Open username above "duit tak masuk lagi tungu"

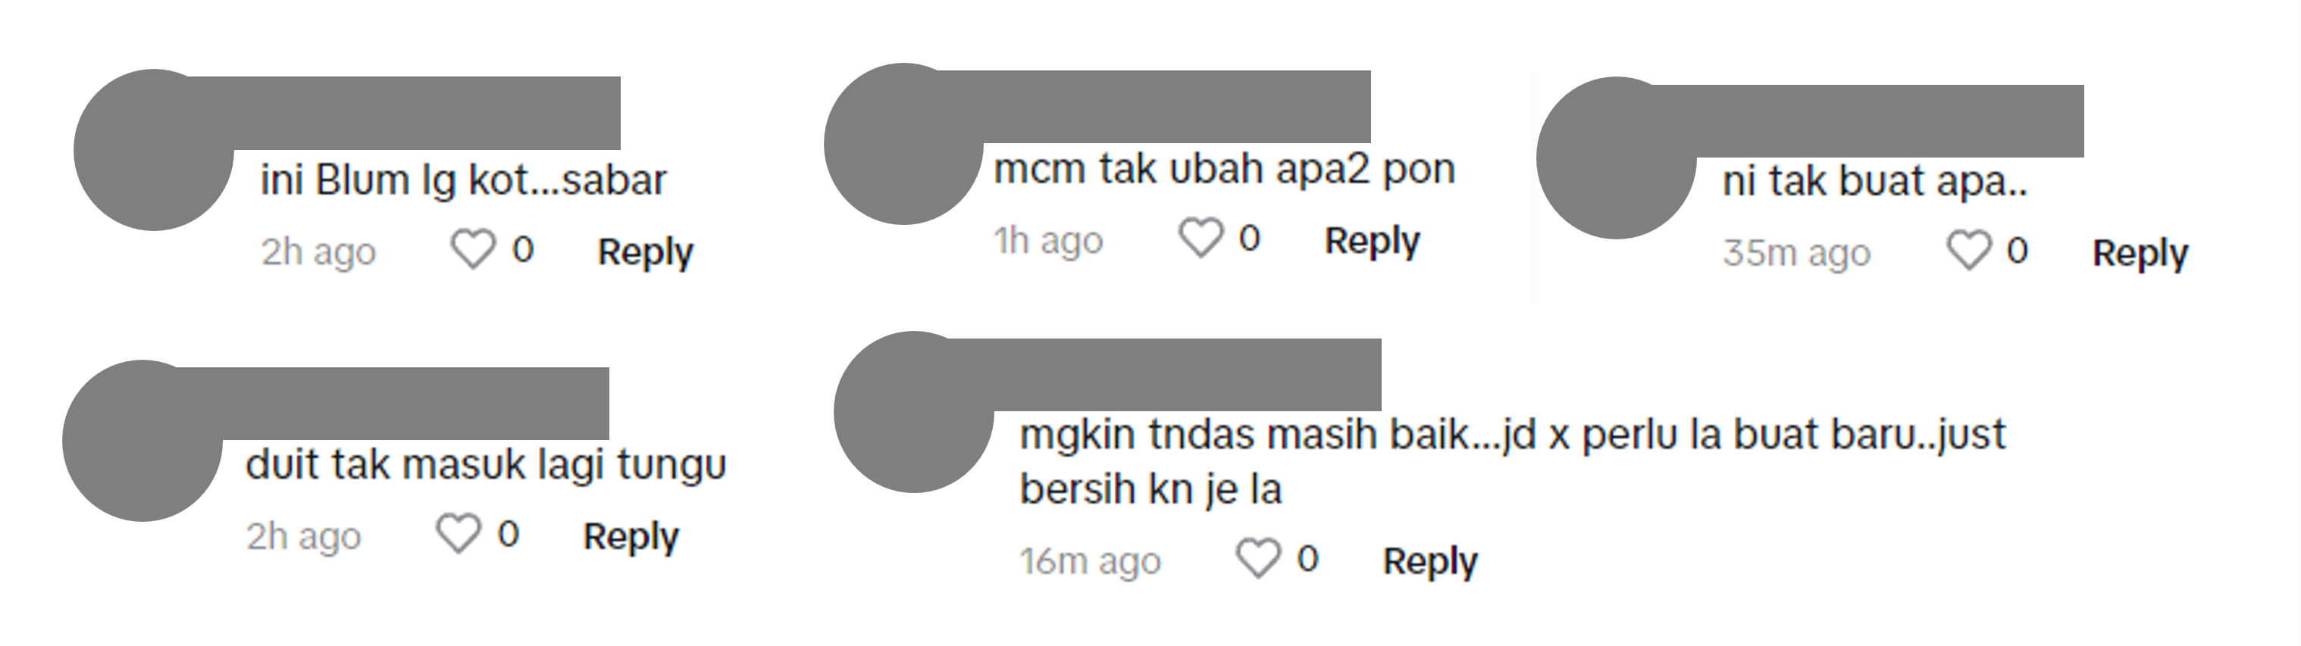[415, 404]
